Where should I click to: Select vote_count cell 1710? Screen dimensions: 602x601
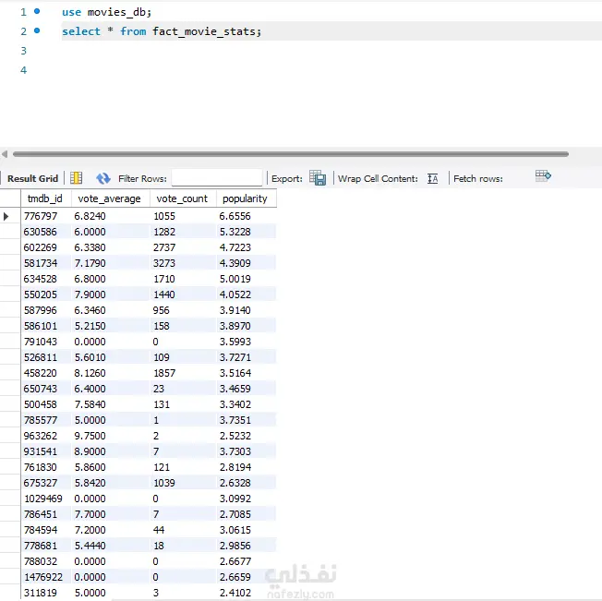point(183,279)
